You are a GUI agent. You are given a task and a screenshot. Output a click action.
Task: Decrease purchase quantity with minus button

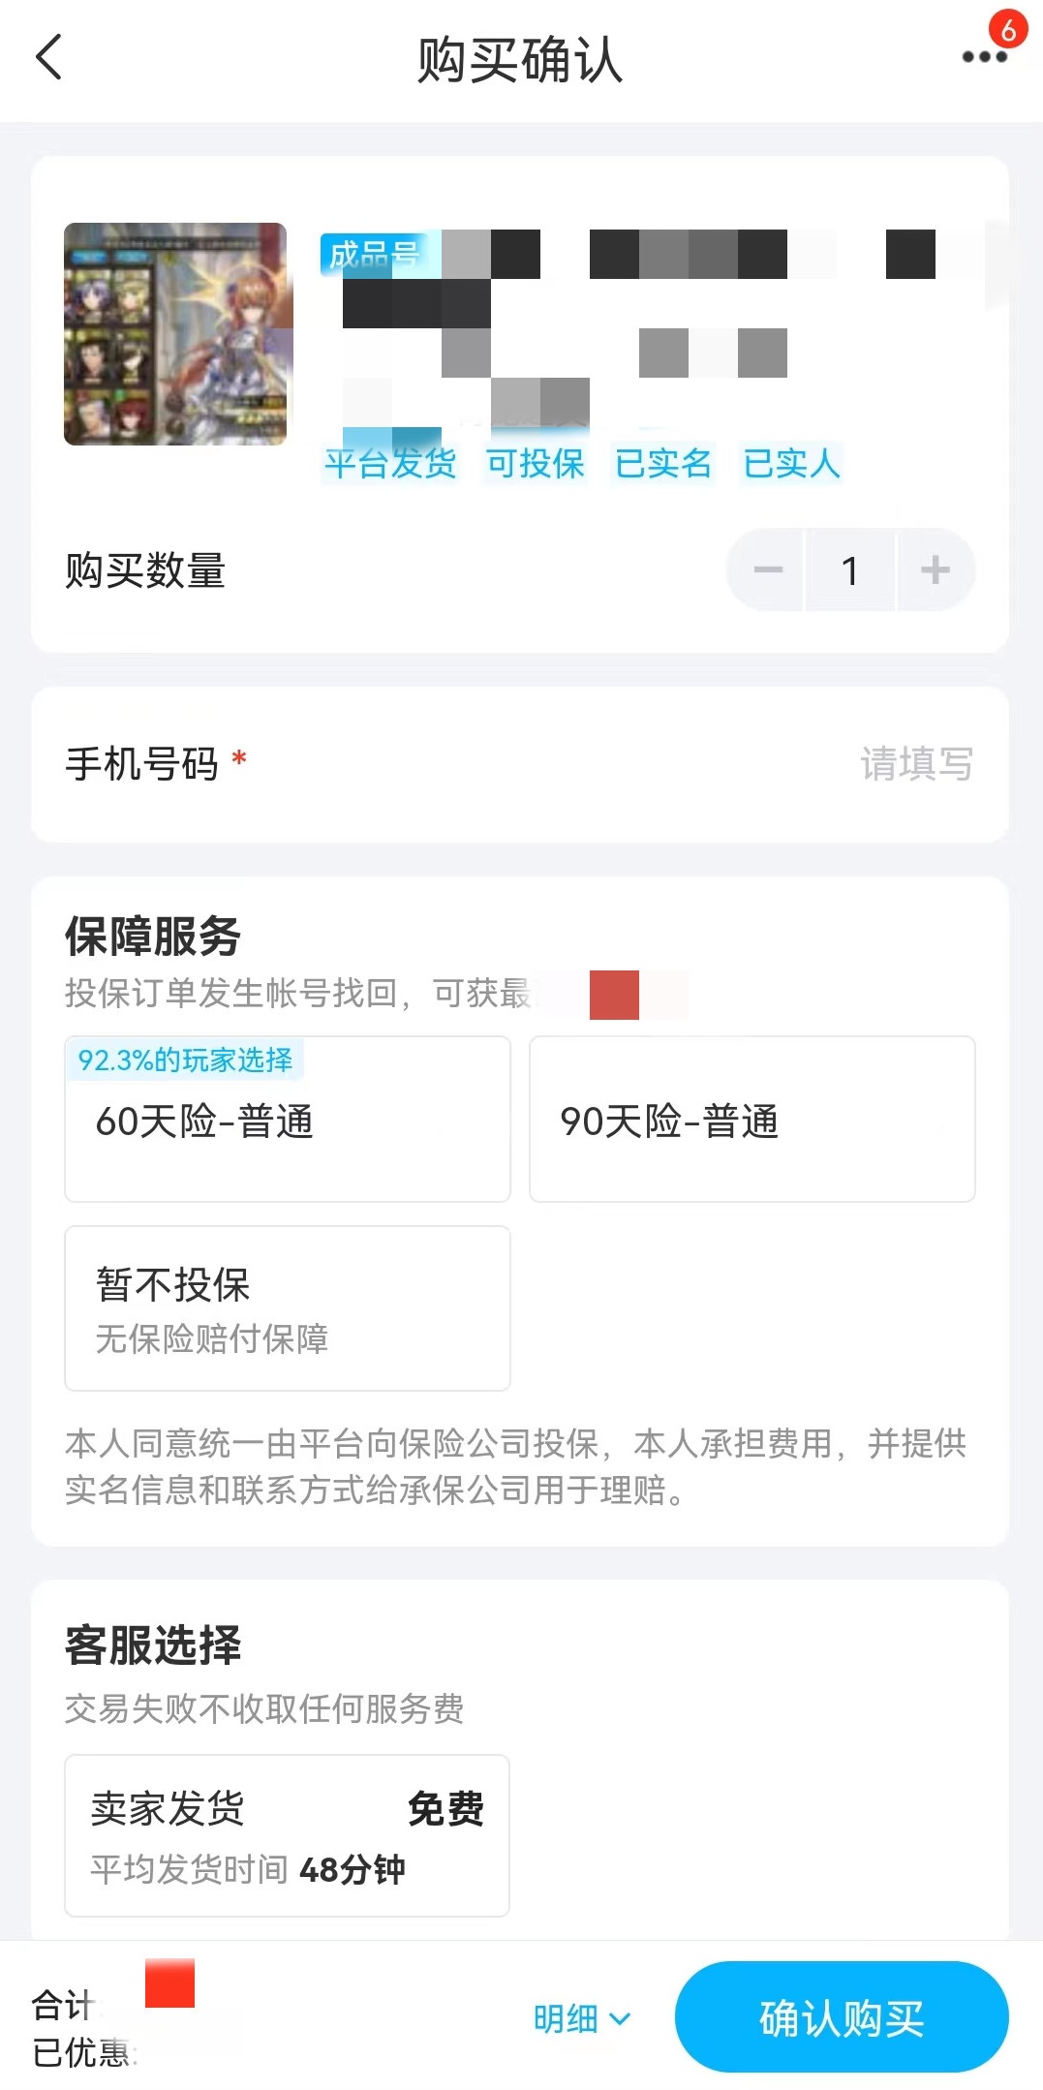pyautogui.click(x=768, y=570)
